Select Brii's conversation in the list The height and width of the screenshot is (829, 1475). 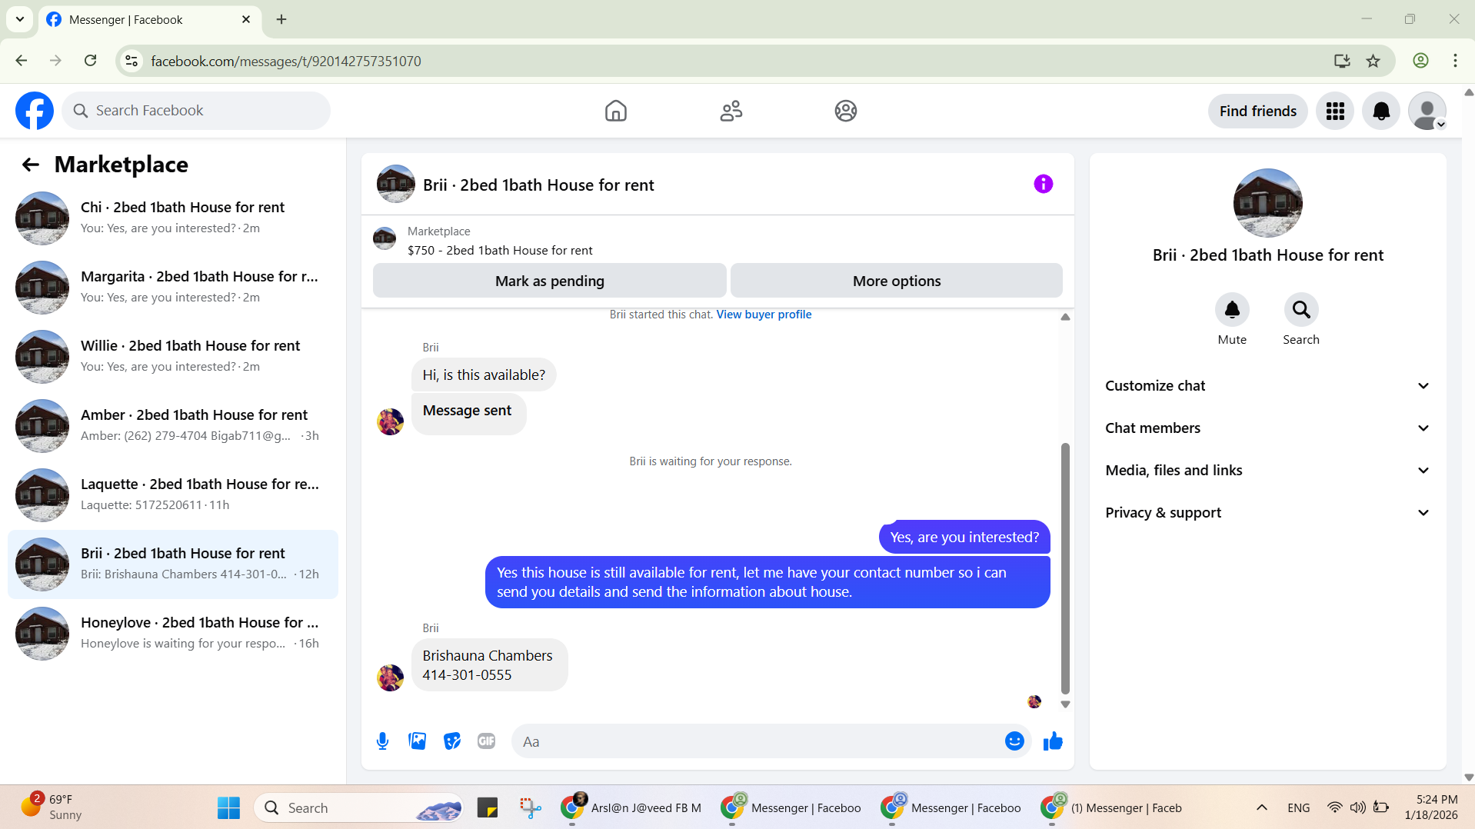tap(173, 564)
